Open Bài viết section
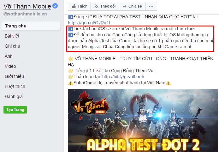Screen dimensions: 219x152 (12, 36)
